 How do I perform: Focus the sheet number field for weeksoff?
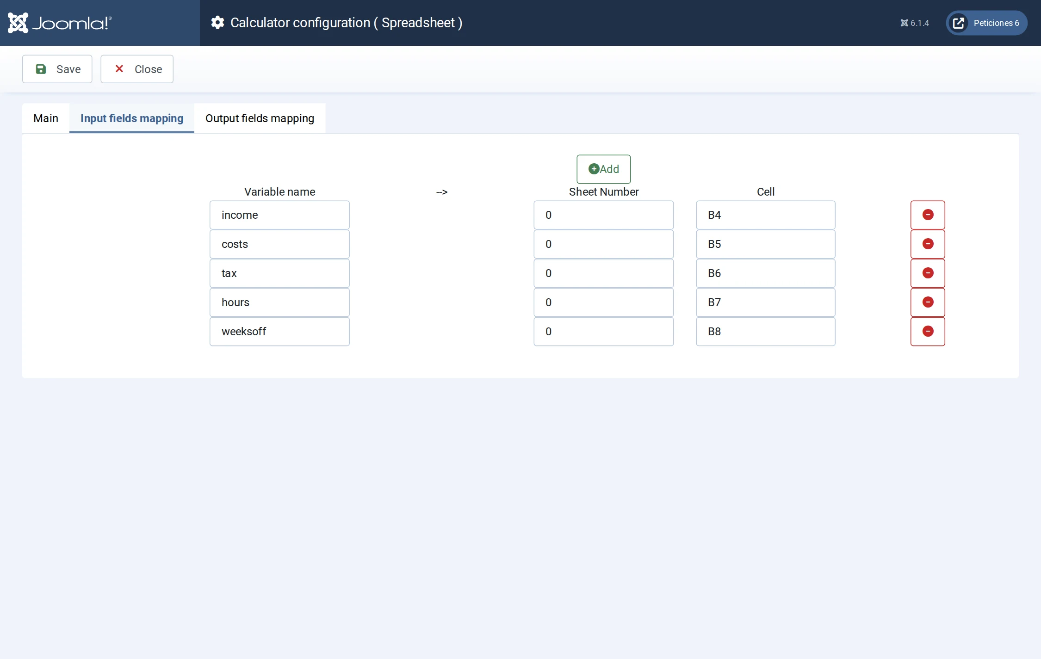(x=603, y=331)
